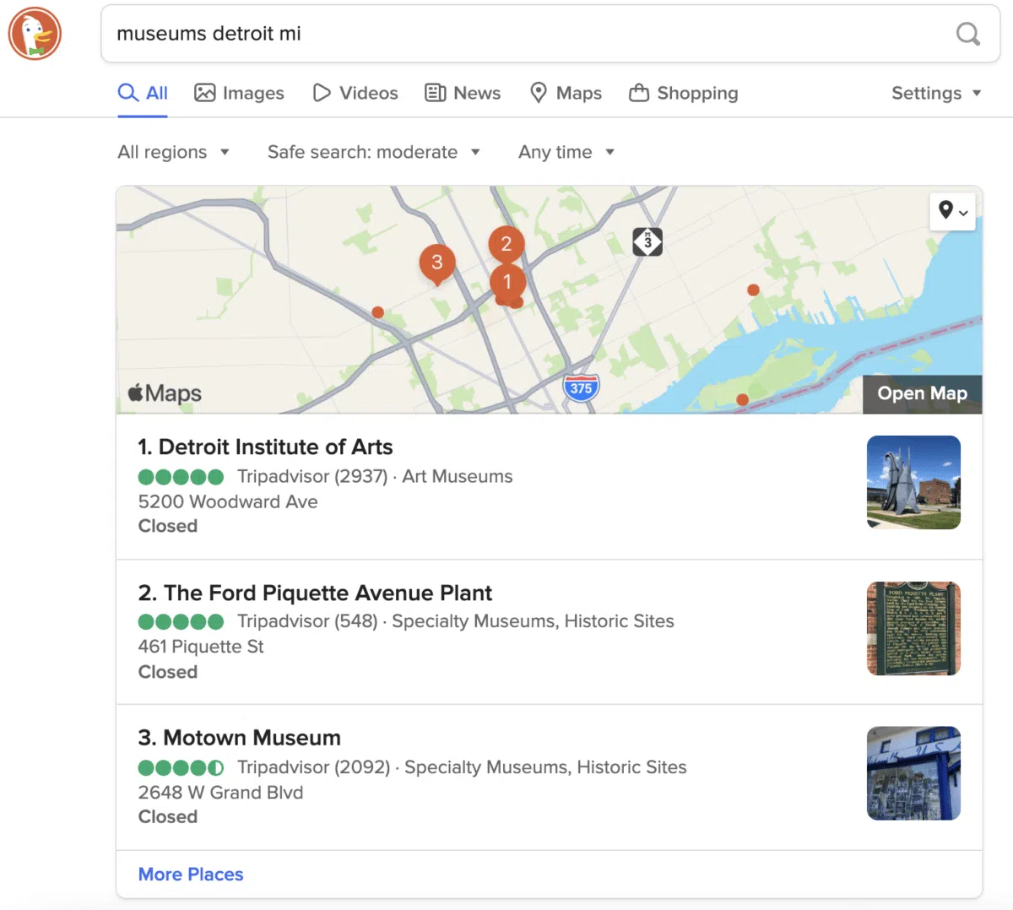Click map pin marker number 2
1013x910 pixels.
tap(506, 244)
